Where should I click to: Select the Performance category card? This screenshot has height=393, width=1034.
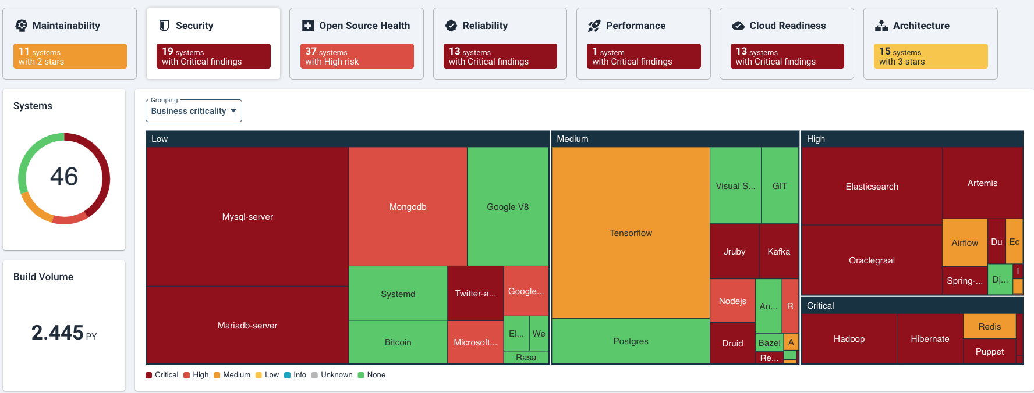pos(643,44)
